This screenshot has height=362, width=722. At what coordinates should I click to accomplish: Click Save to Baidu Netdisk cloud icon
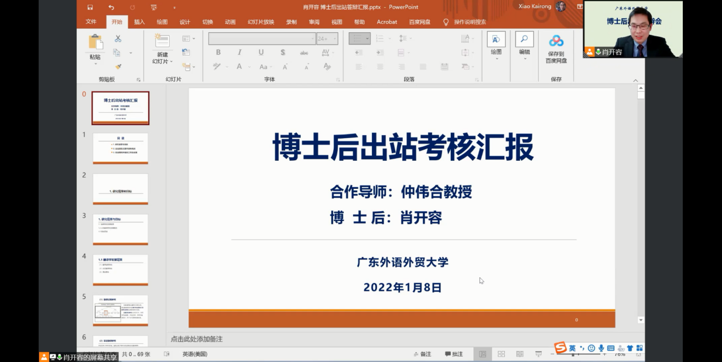tap(556, 41)
